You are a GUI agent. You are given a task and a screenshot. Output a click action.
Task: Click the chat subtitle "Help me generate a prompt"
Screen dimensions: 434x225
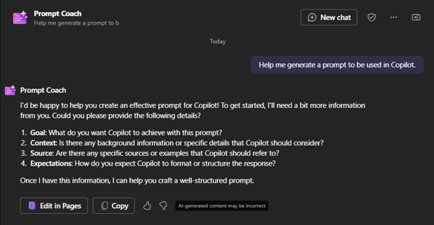(76, 23)
